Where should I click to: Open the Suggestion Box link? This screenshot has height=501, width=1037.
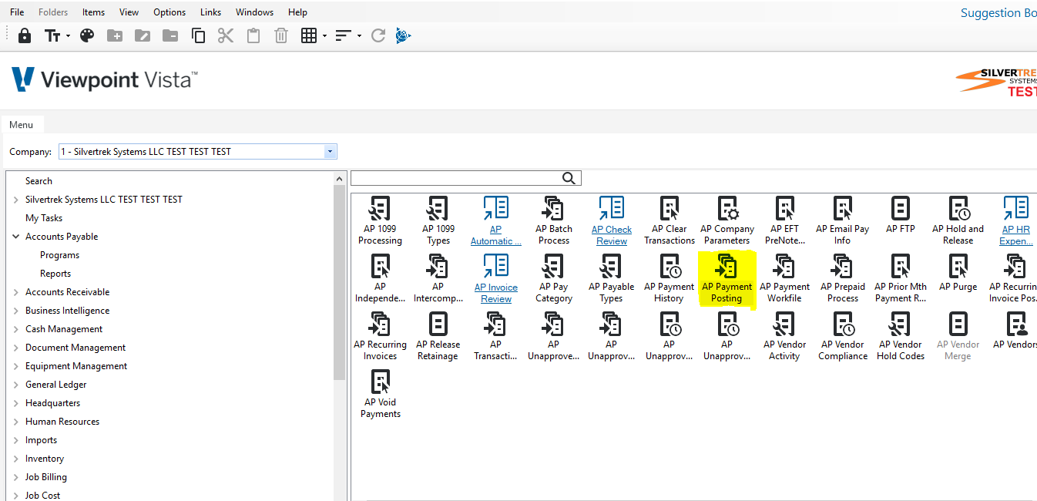coord(998,13)
